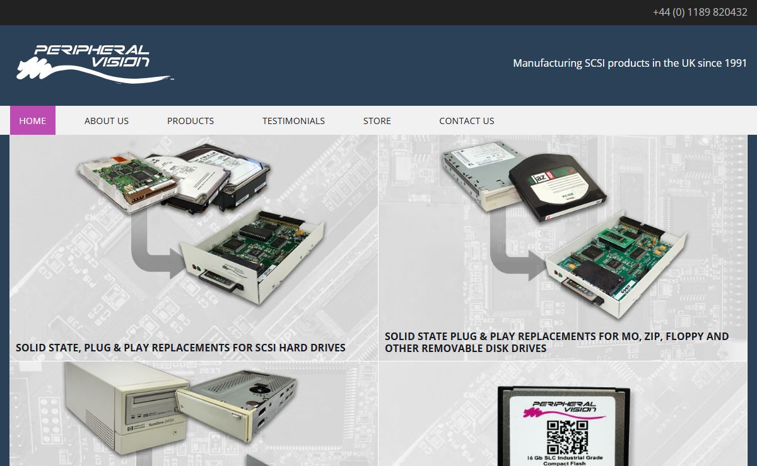
Task: Go to the ABOUT US page
Action: coord(107,120)
